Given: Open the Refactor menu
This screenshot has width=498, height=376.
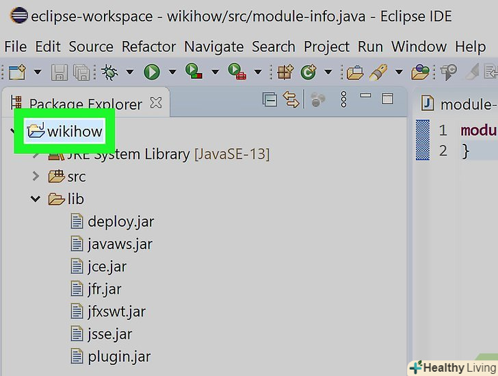Looking at the screenshot, I should point(148,47).
